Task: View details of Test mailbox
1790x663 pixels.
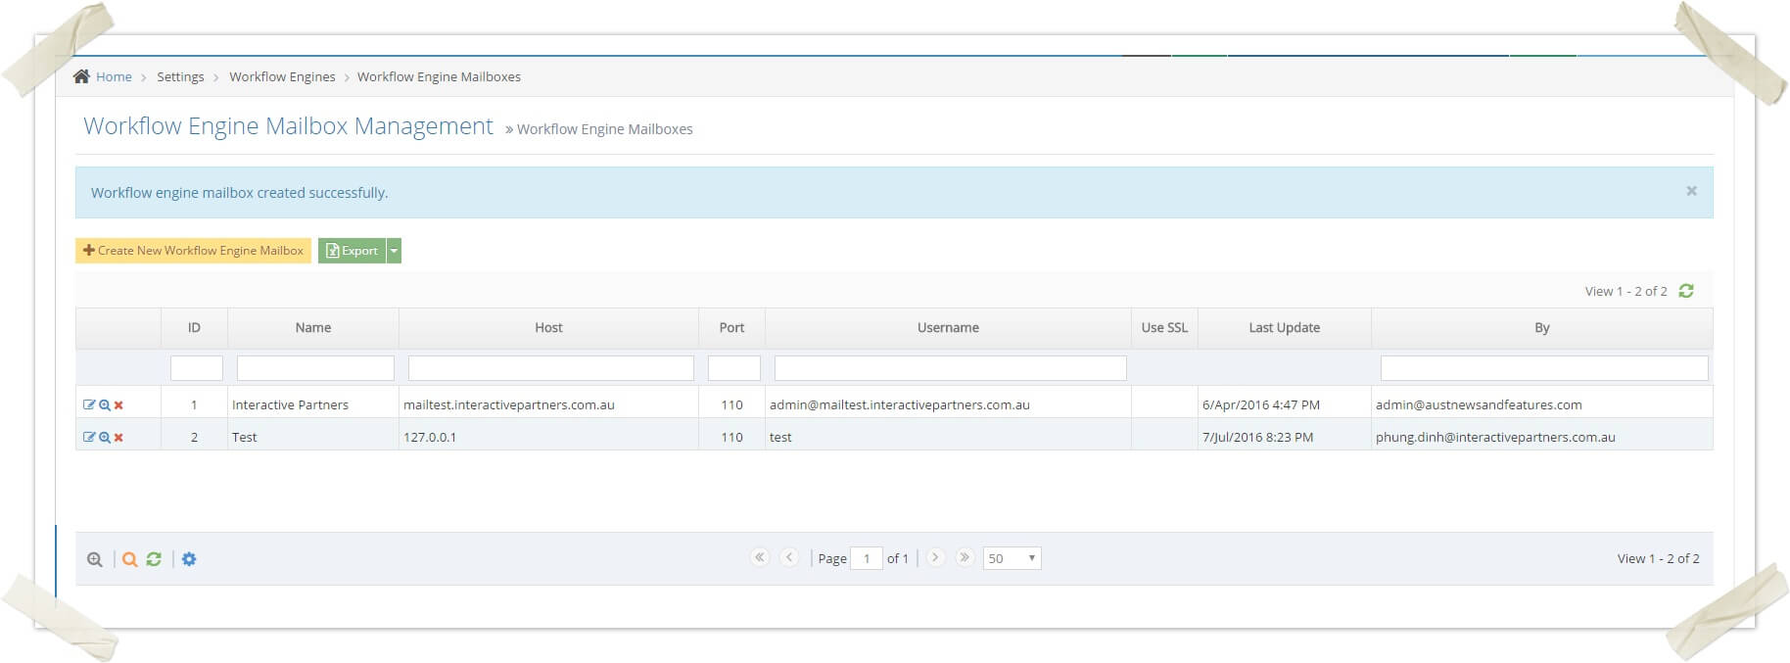Action: click(105, 437)
